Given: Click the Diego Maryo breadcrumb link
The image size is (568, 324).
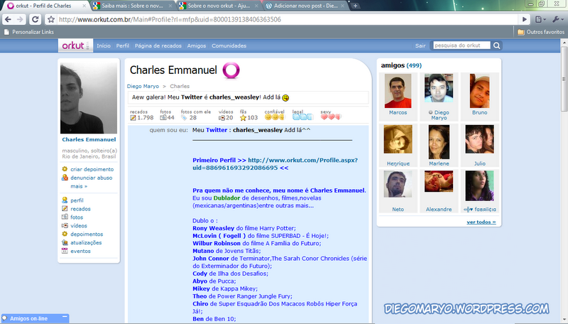Looking at the screenshot, I should 143,86.
